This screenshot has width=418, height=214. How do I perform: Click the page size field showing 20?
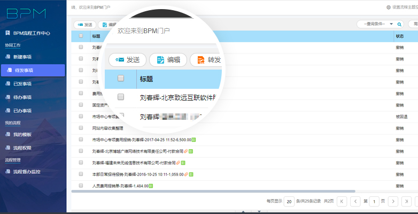point(289,201)
